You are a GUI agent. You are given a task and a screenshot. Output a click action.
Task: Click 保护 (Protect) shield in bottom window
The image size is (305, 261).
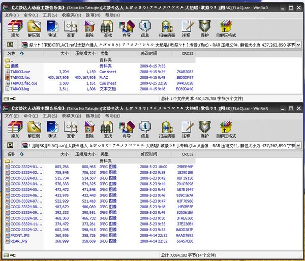point(205,129)
